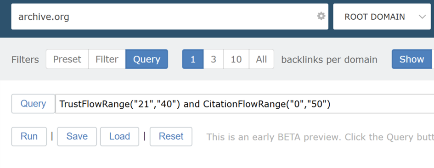
Task: Load a saved query
Action: [119, 136]
